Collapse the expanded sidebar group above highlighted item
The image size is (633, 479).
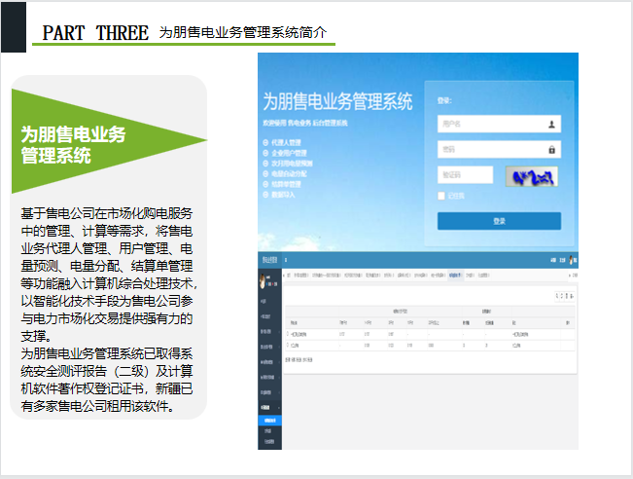coord(269,408)
